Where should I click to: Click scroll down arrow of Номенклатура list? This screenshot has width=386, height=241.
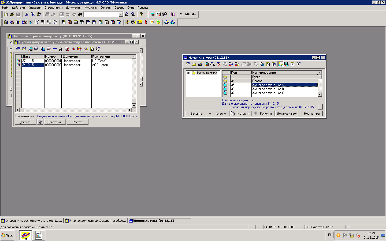click(x=320, y=95)
